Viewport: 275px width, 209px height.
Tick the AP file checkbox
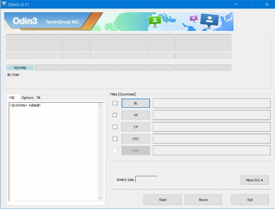coord(115,115)
